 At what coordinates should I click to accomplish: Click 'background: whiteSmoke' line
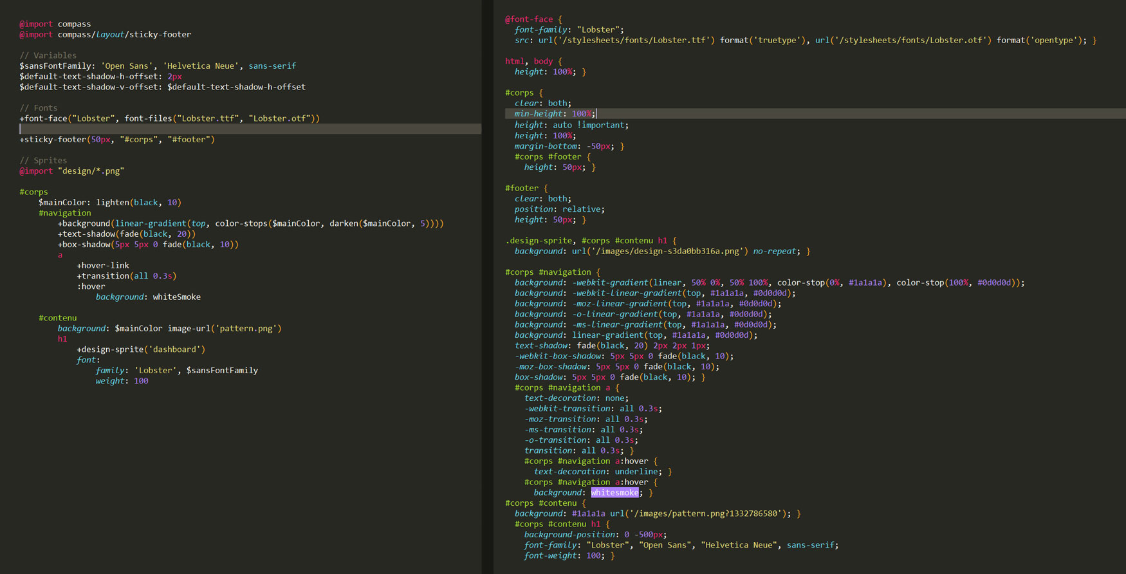pos(148,297)
